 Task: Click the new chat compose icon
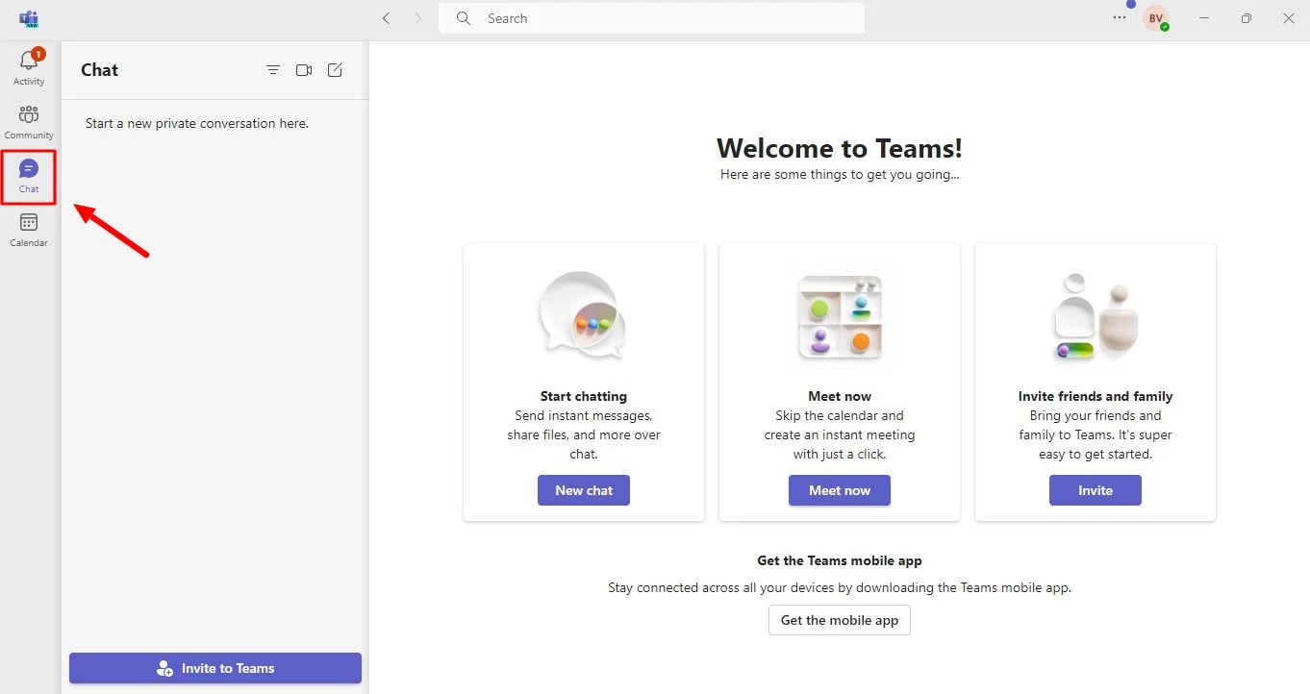335,70
